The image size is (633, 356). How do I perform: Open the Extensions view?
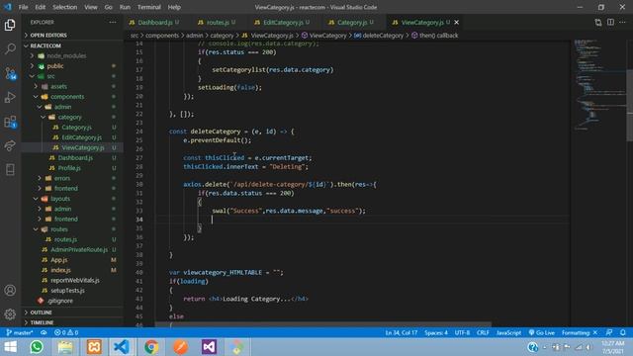click(10, 122)
